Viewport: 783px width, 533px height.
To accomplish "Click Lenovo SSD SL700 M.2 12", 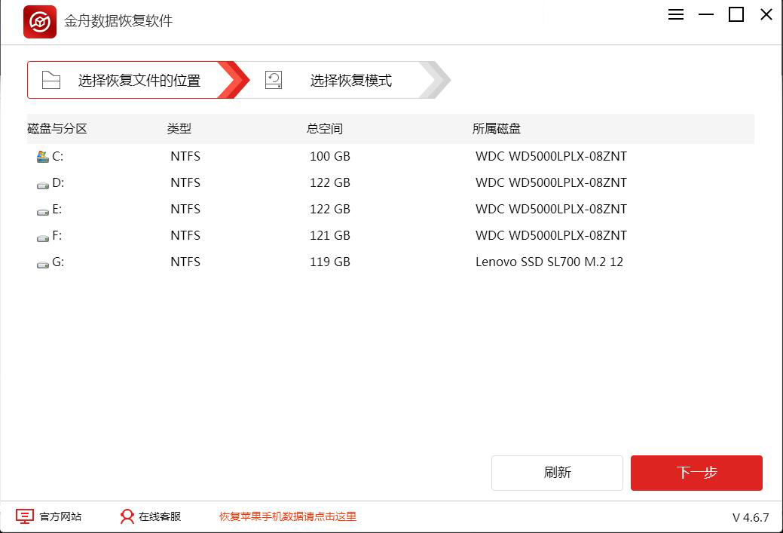I will tap(549, 262).
